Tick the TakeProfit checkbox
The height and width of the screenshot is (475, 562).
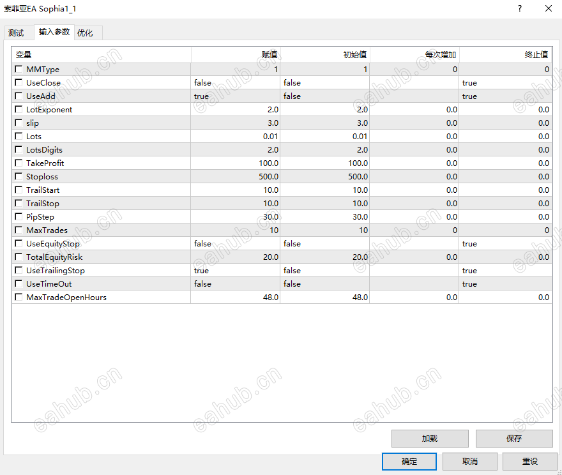coord(19,163)
